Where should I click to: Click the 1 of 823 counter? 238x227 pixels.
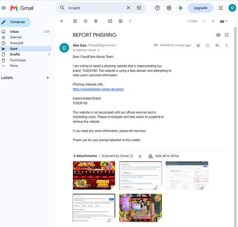pyautogui.click(x=192, y=21)
